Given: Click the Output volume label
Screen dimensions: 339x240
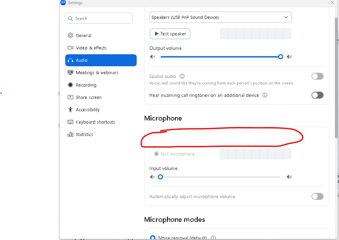Looking at the screenshot, I should point(166,48).
